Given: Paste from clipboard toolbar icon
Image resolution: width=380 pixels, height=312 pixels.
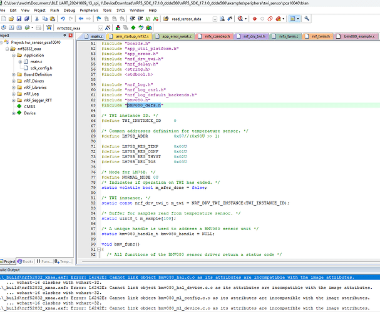Looking at the screenshot, I should pos(53,19).
